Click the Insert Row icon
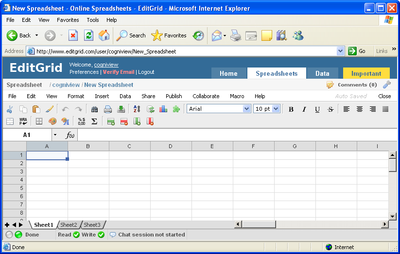Screen dimensions: 400x254 click(x=111, y=121)
